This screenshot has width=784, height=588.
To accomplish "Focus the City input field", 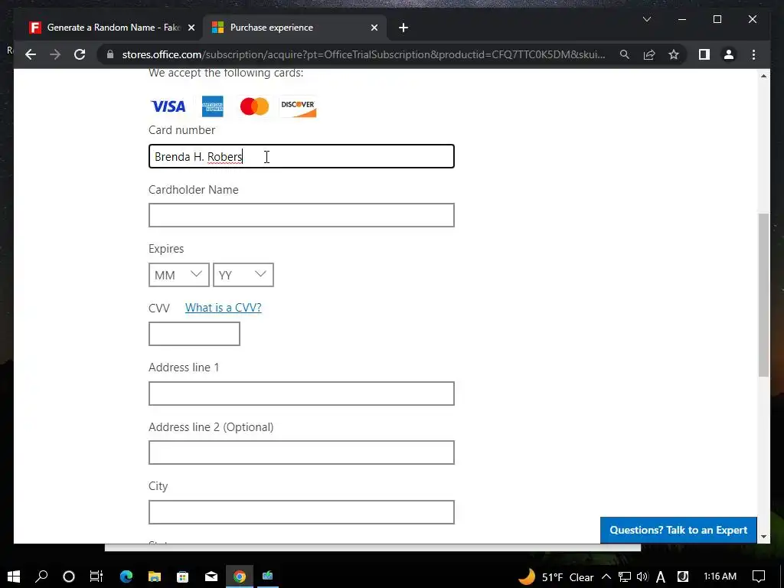I will pos(302,512).
